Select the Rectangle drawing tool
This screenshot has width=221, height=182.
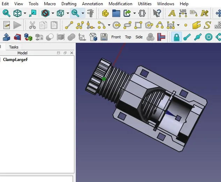tap(138, 25)
